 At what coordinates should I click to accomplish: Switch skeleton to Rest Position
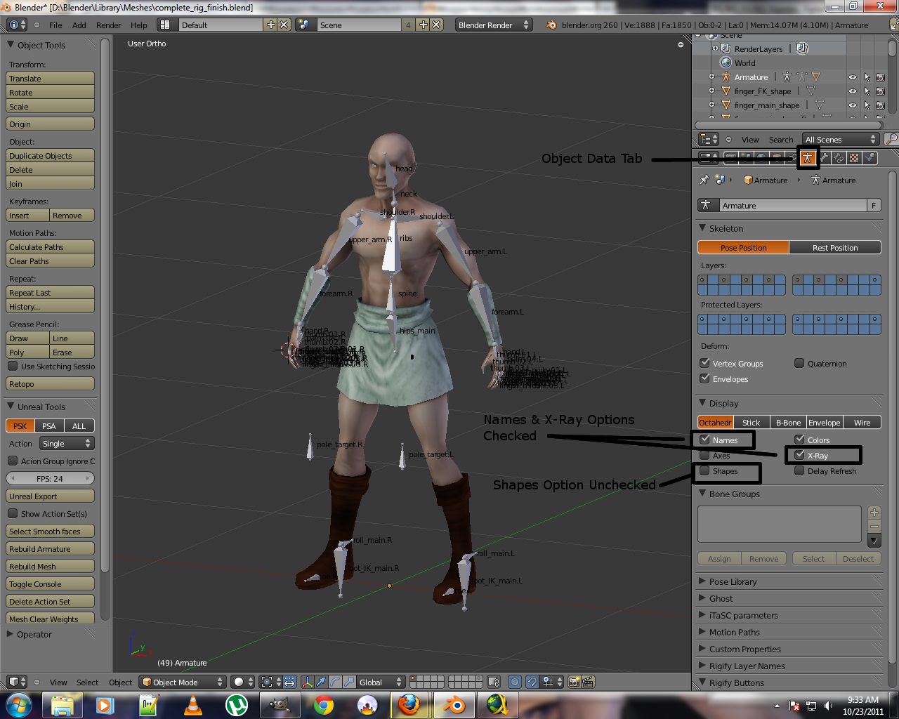[x=835, y=247]
